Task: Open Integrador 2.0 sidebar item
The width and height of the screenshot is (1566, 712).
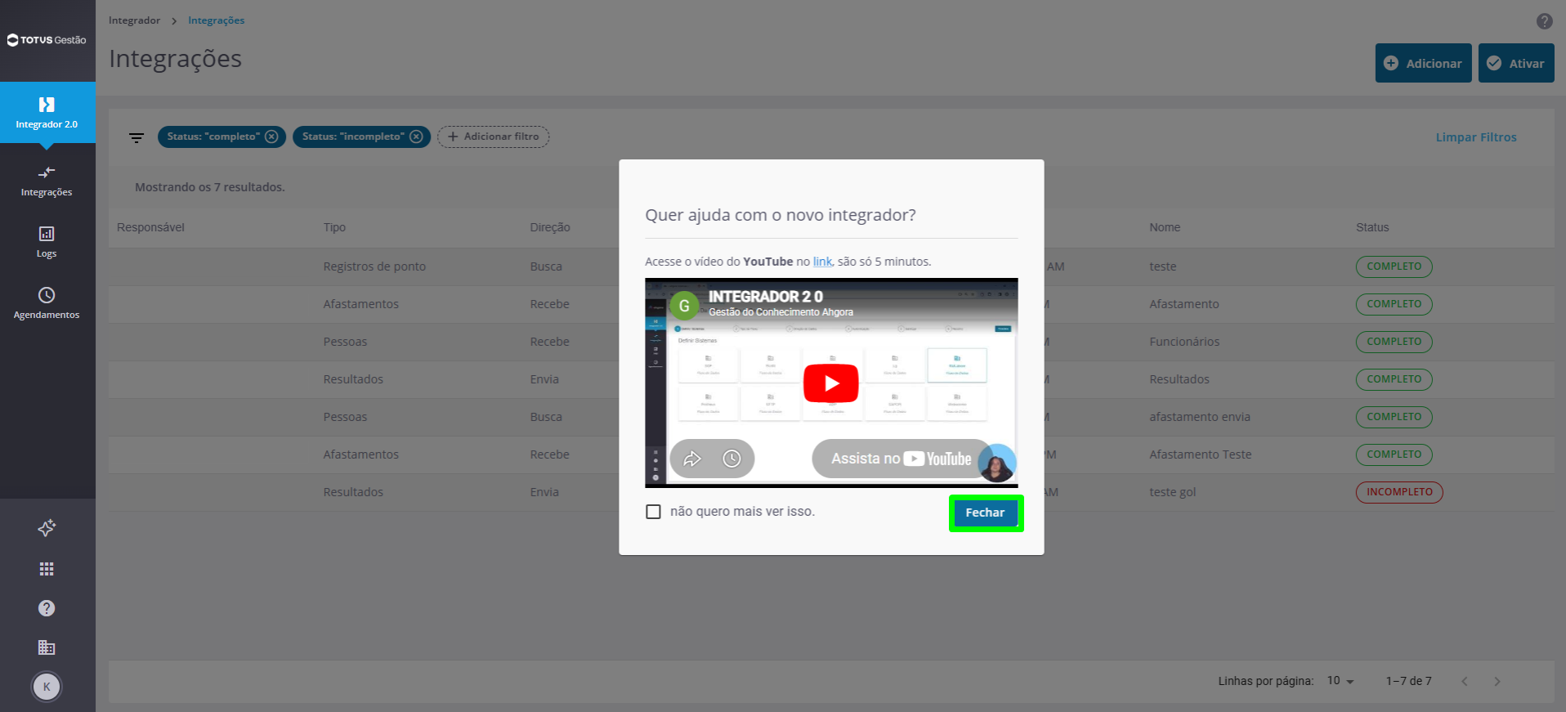Action: coord(47,113)
